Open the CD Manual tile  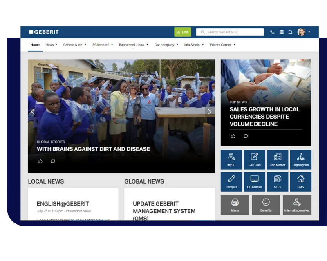point(254,181)
